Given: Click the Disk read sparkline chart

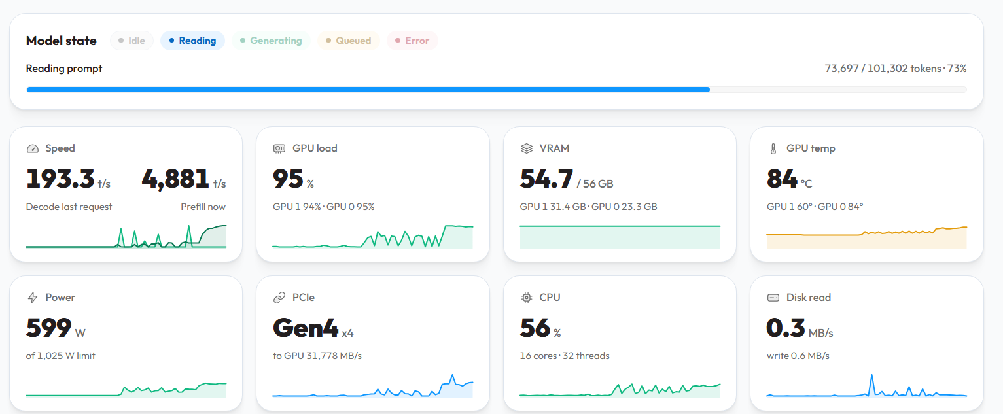Looking at the screenshot, I should coord(867,386).
